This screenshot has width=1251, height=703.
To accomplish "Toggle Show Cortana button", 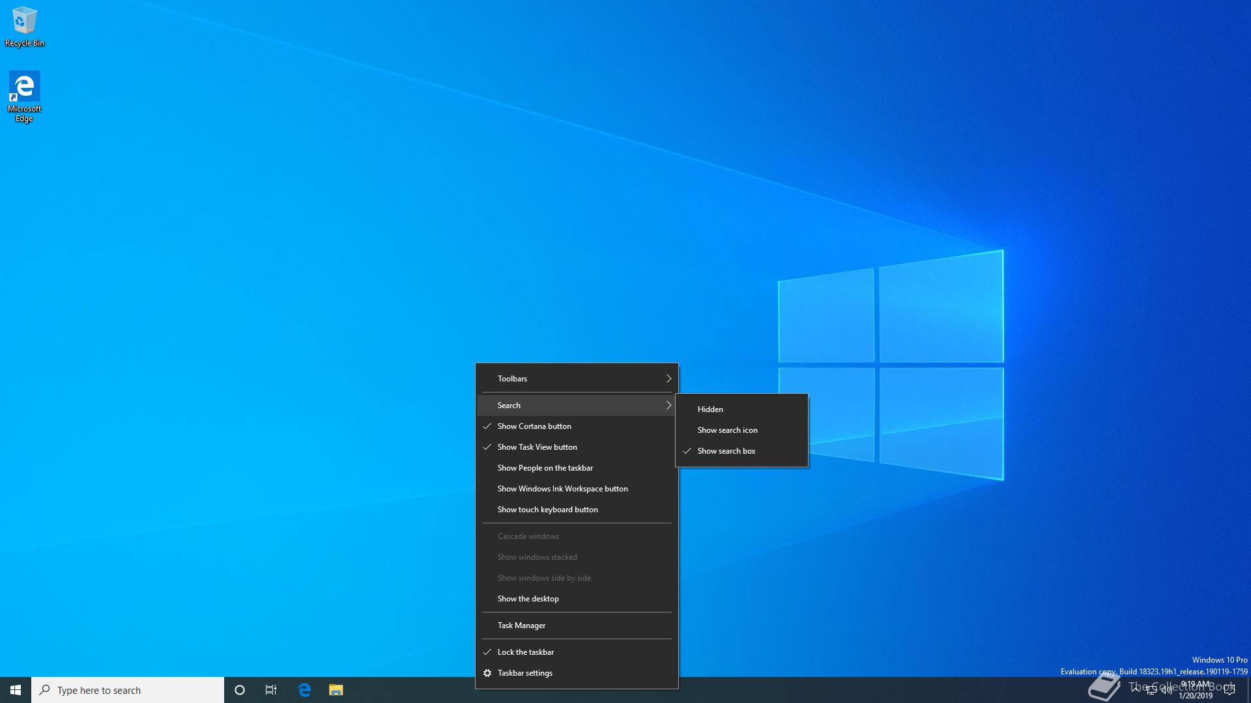I will point(577,426).
